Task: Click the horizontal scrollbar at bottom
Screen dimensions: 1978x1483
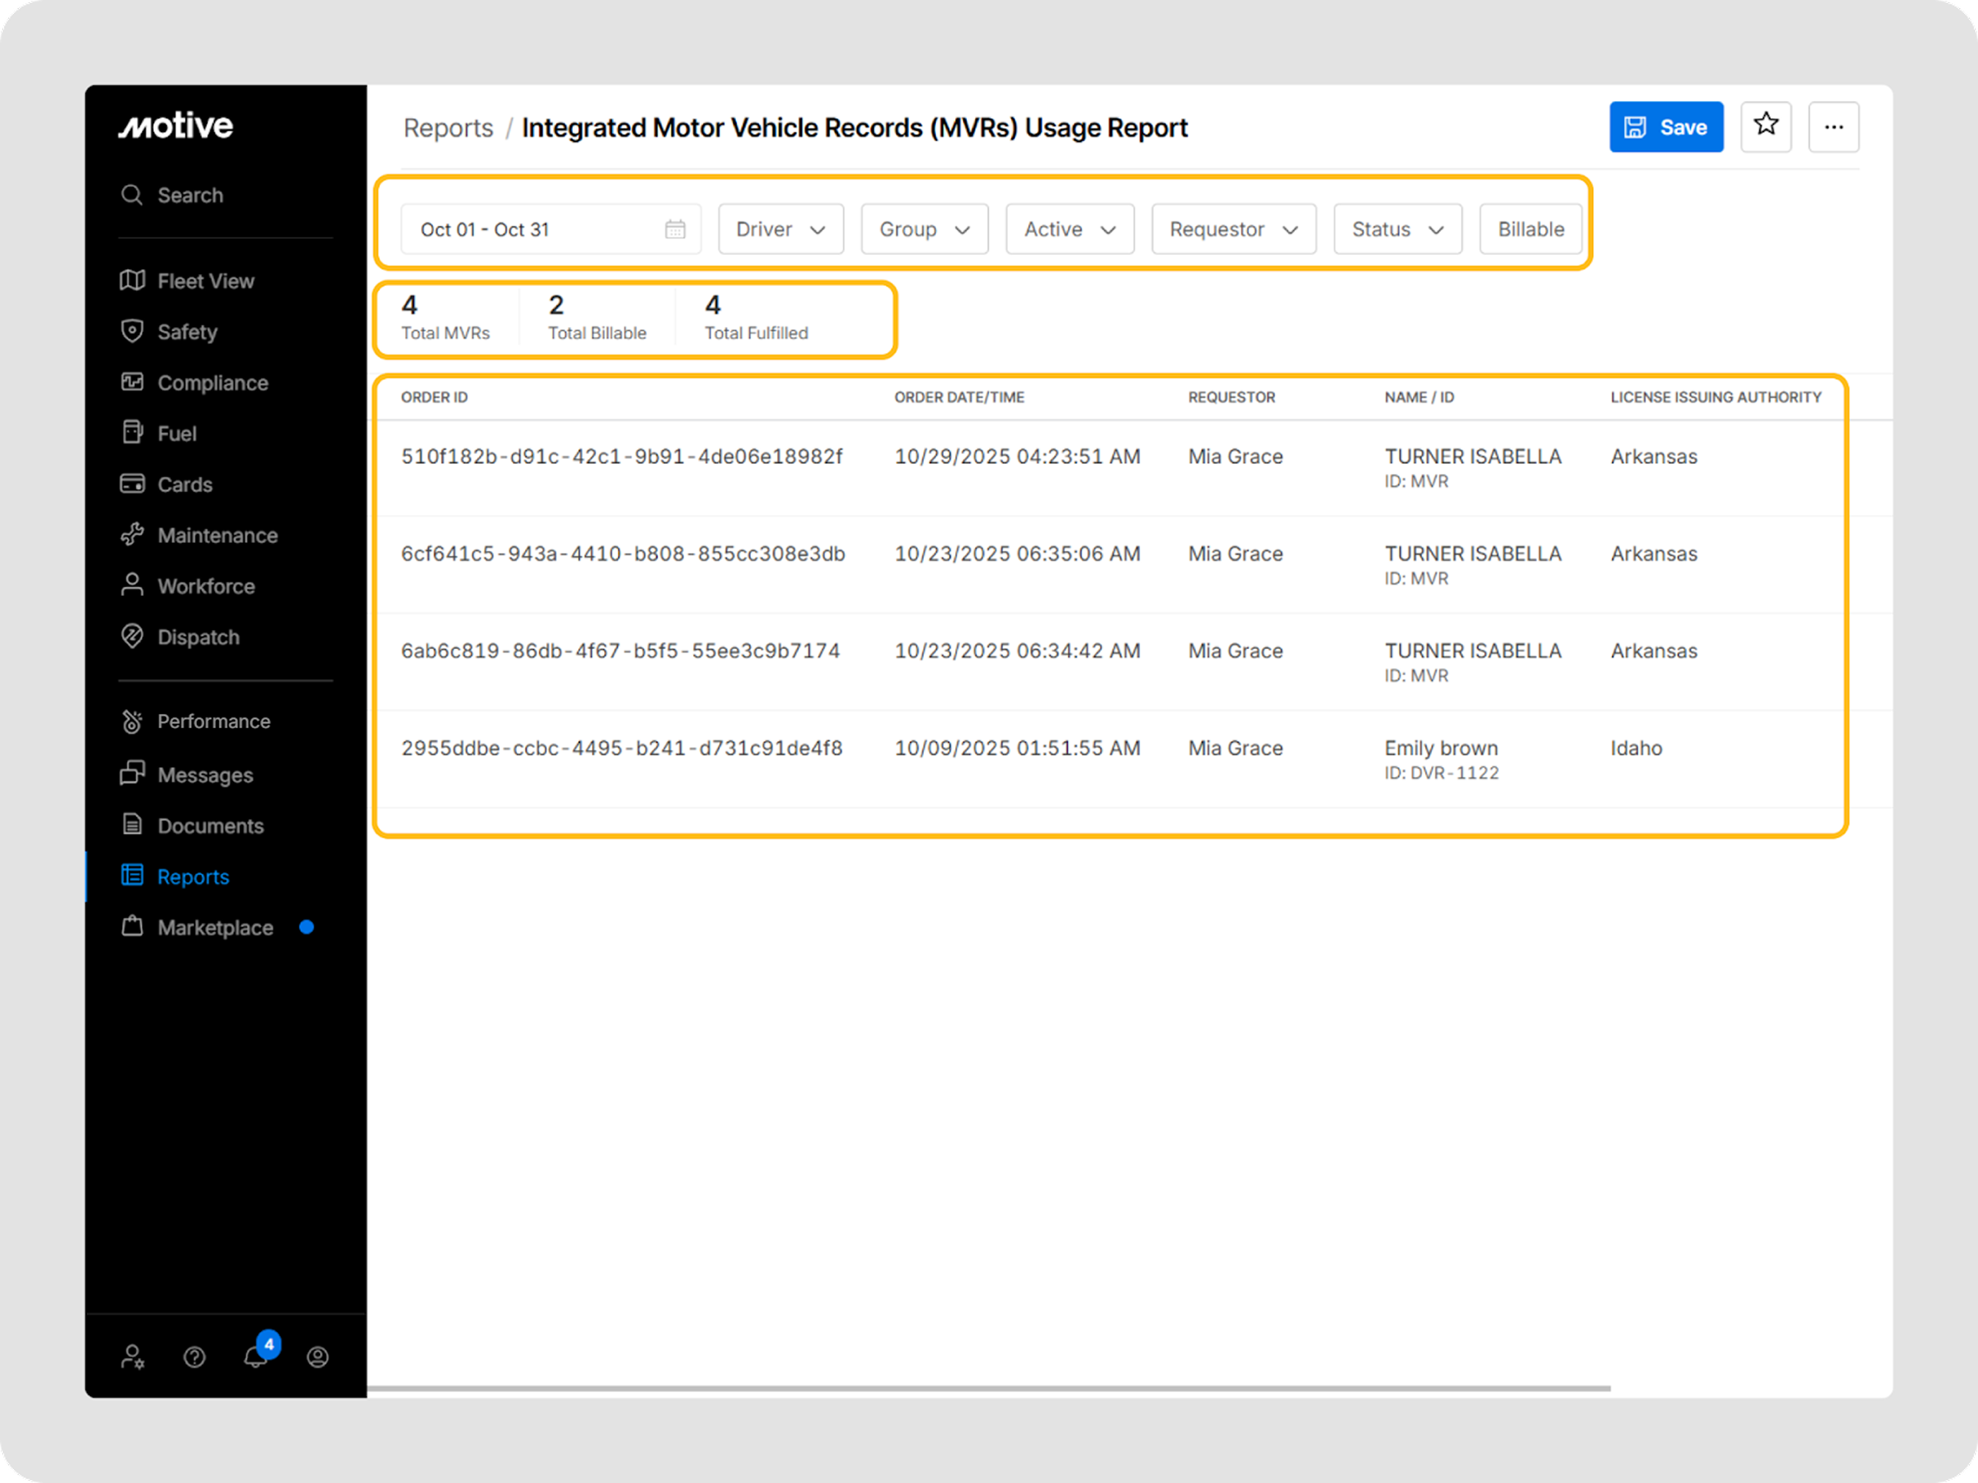Action: point(988,1388)
